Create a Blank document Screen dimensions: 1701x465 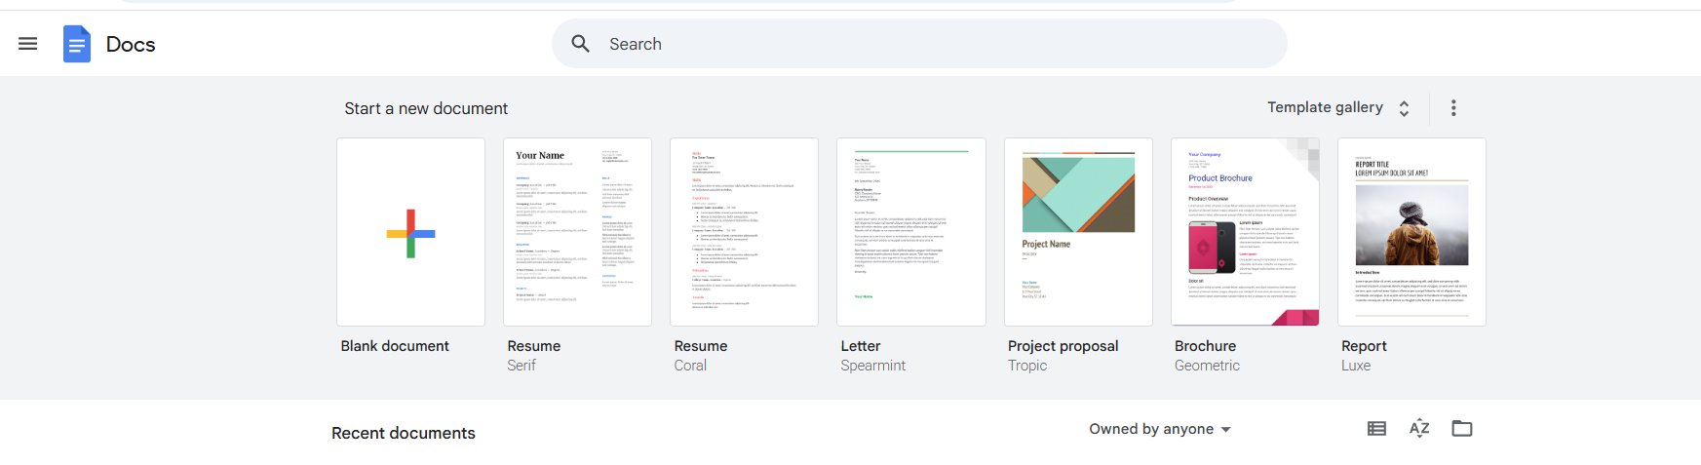(x=410, y=232)
